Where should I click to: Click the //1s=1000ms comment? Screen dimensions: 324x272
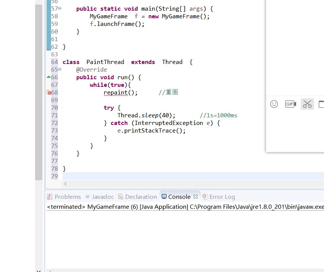pyautogui.click(x=218, y=115)
